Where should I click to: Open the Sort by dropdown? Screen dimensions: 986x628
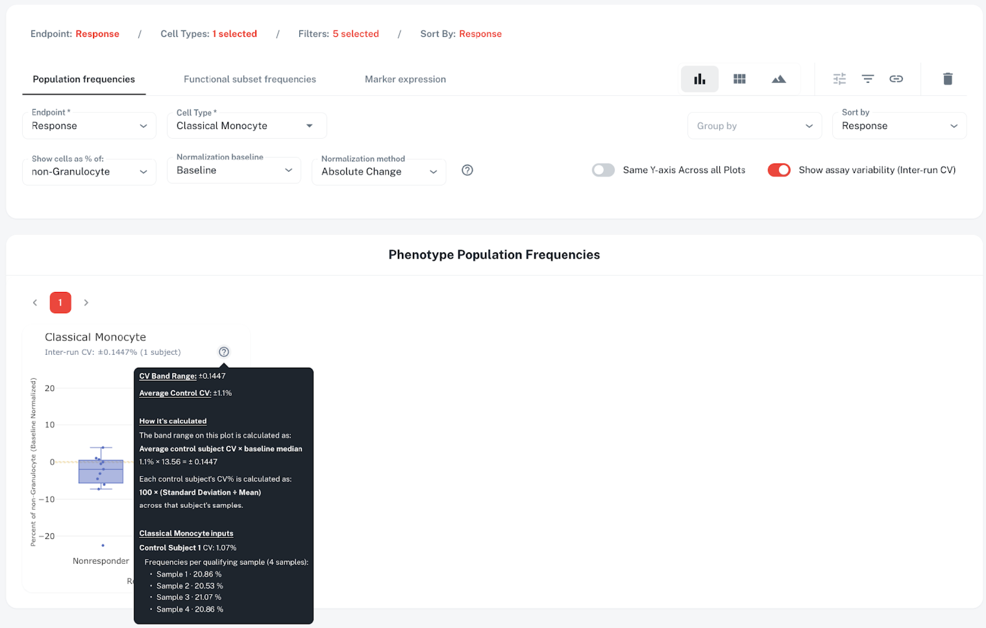pyautogui.click(x=899, y=126)
